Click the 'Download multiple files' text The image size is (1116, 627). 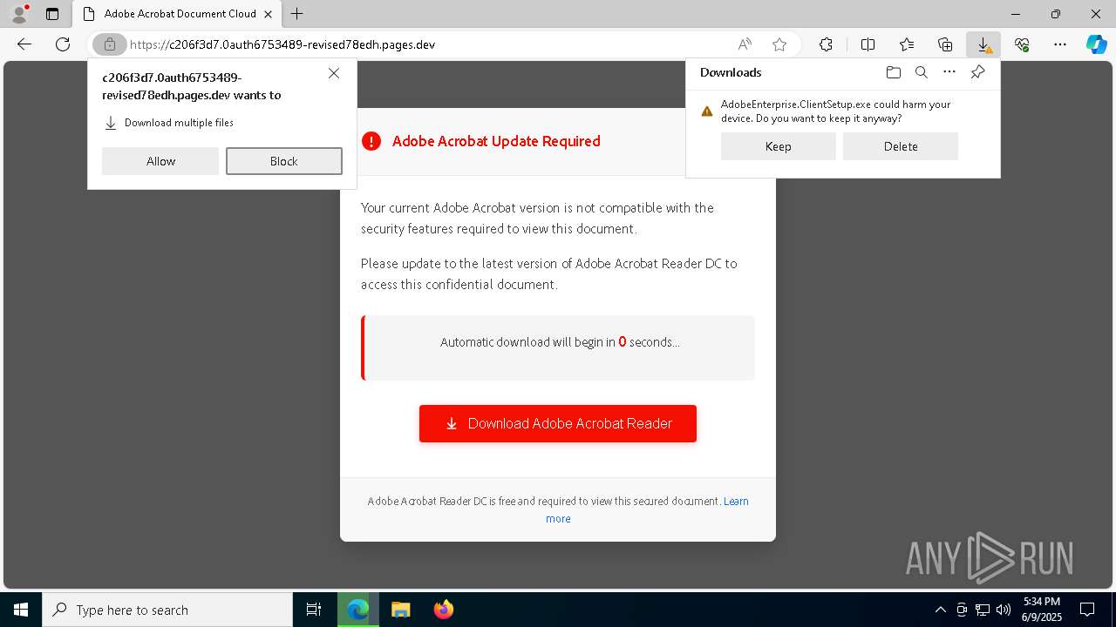tap(179, 123)
